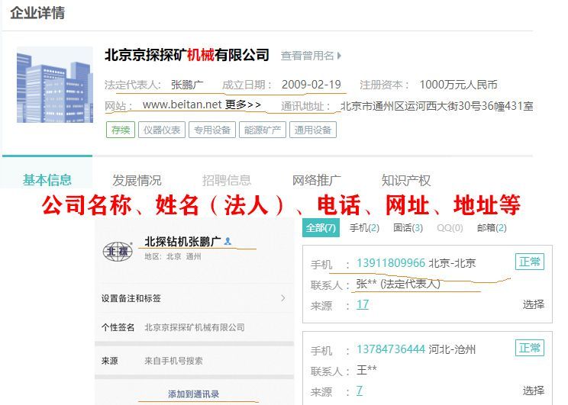Switch to the 知识产权 tab
Image resolution: width=568 pixels, height=405 pixels.
click(x=406, y=180)
